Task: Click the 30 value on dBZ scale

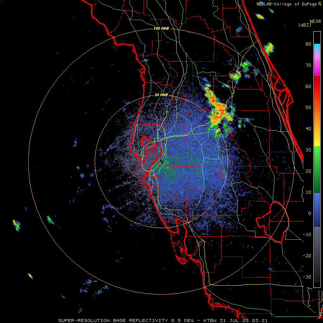Action: (x=308, y=150)
